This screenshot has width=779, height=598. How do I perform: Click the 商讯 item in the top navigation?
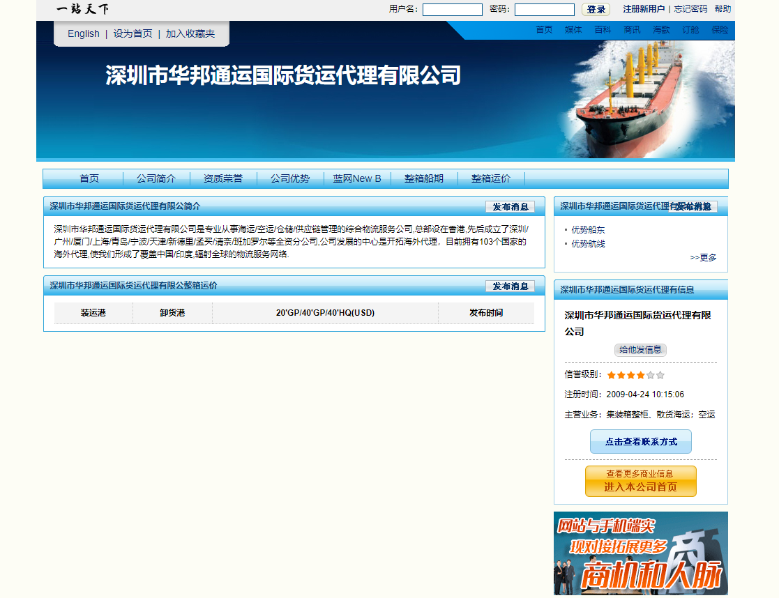coord(632,30)
